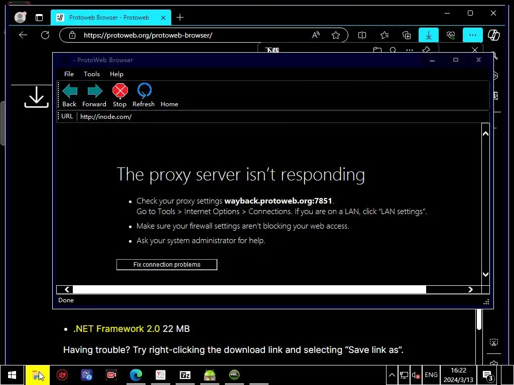Viewport: 514px width, 385px height.
Task: Go to the Home page in ProtoWeb Browser
Action: [169, 104]
